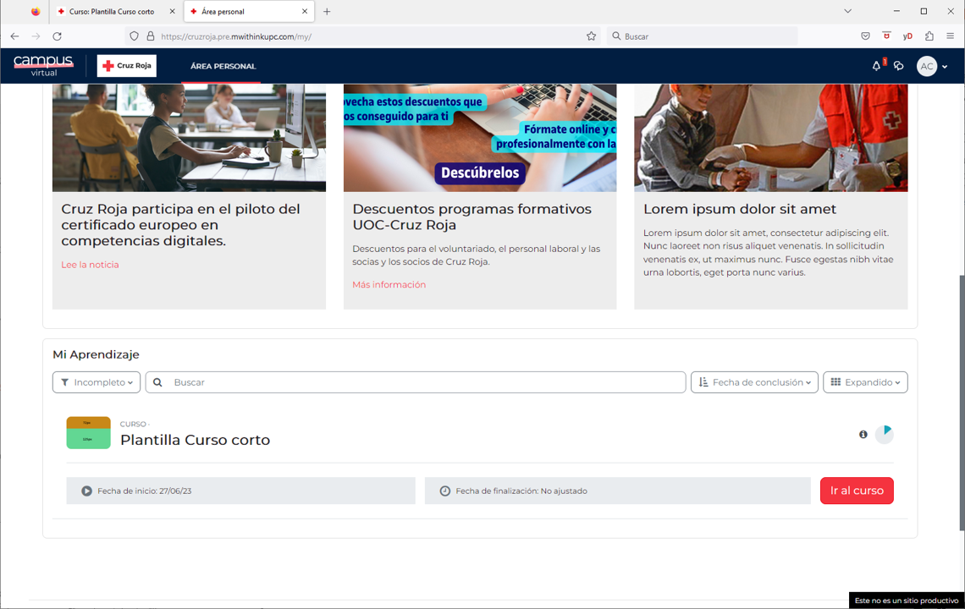Open the Expandido view dropdown
The width and height of the screenshot is (965, 609).
865,381
